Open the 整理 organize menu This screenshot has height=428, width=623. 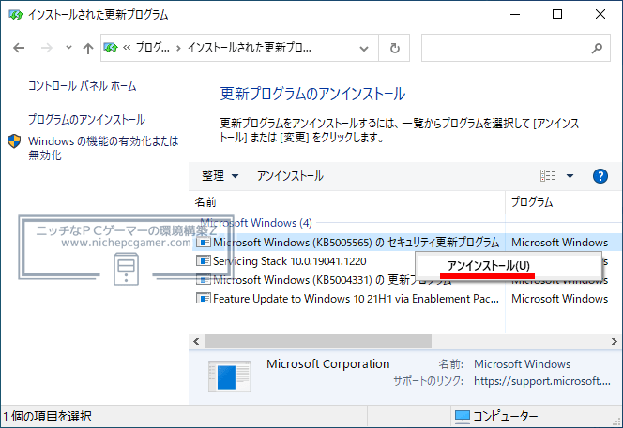click(220, 176)
